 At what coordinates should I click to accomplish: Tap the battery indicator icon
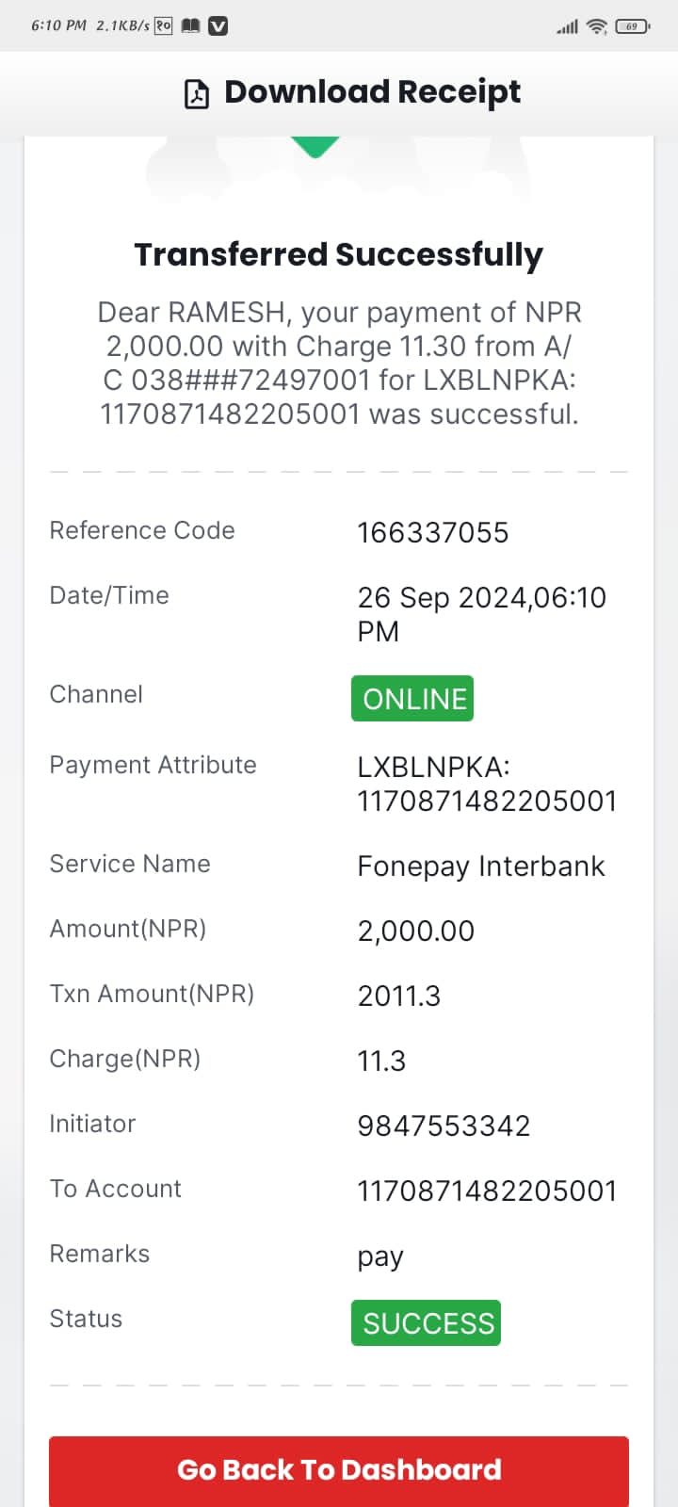click(x=632, y=26)
